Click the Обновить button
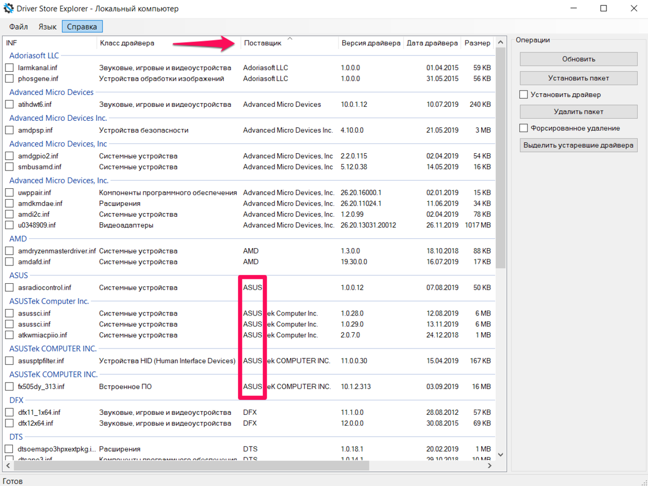Viewport: 648px width, 486px height. 578,59
